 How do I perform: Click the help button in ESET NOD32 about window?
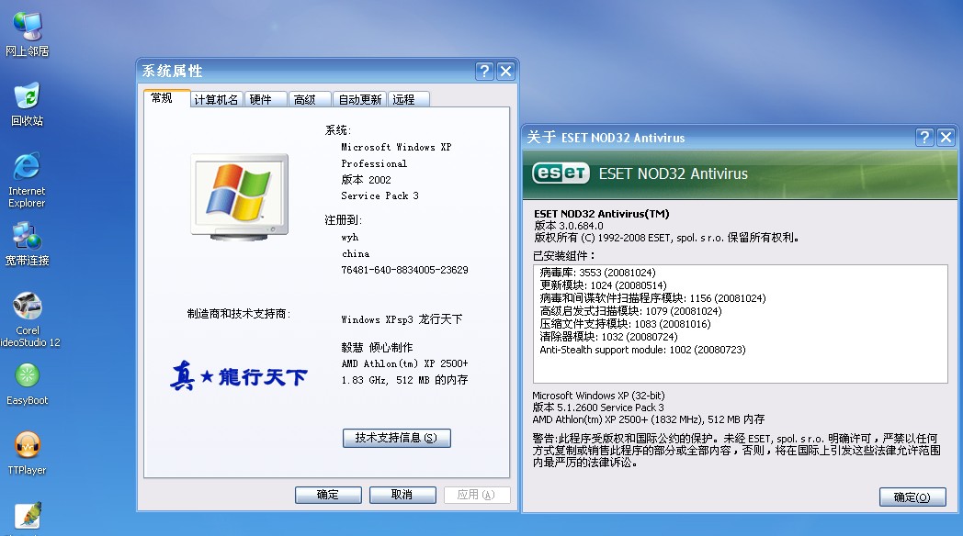coord(924,137)
